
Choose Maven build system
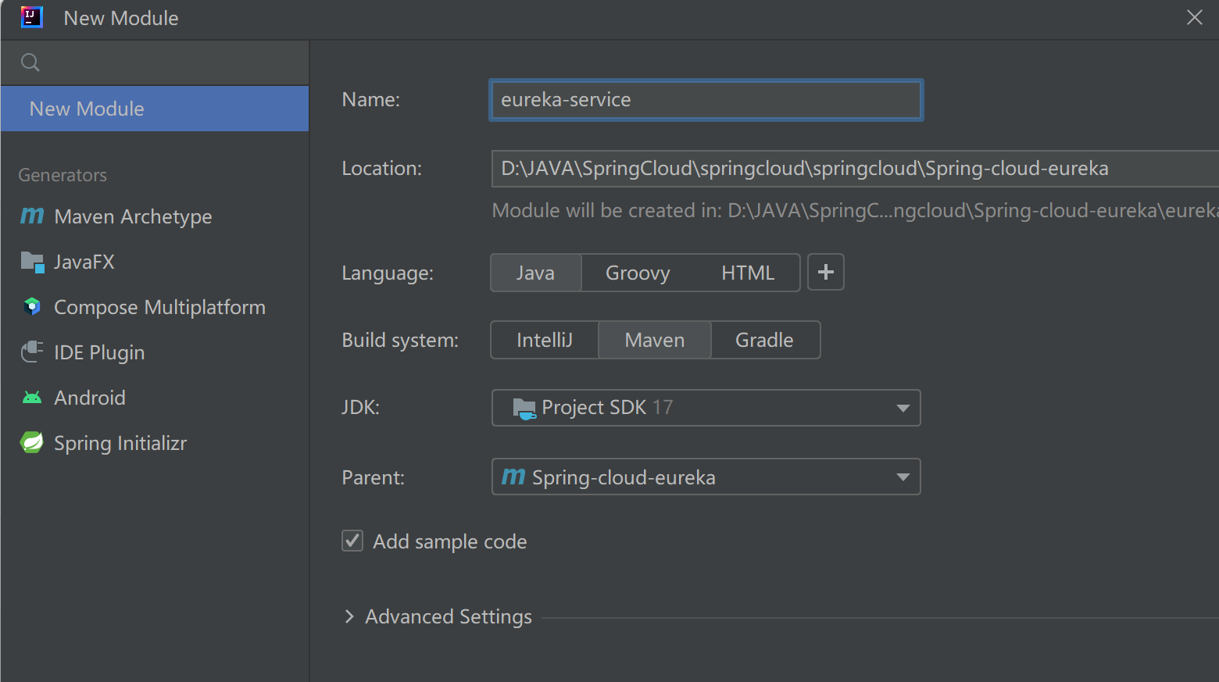pyautogui.click(x=655, y=340)
